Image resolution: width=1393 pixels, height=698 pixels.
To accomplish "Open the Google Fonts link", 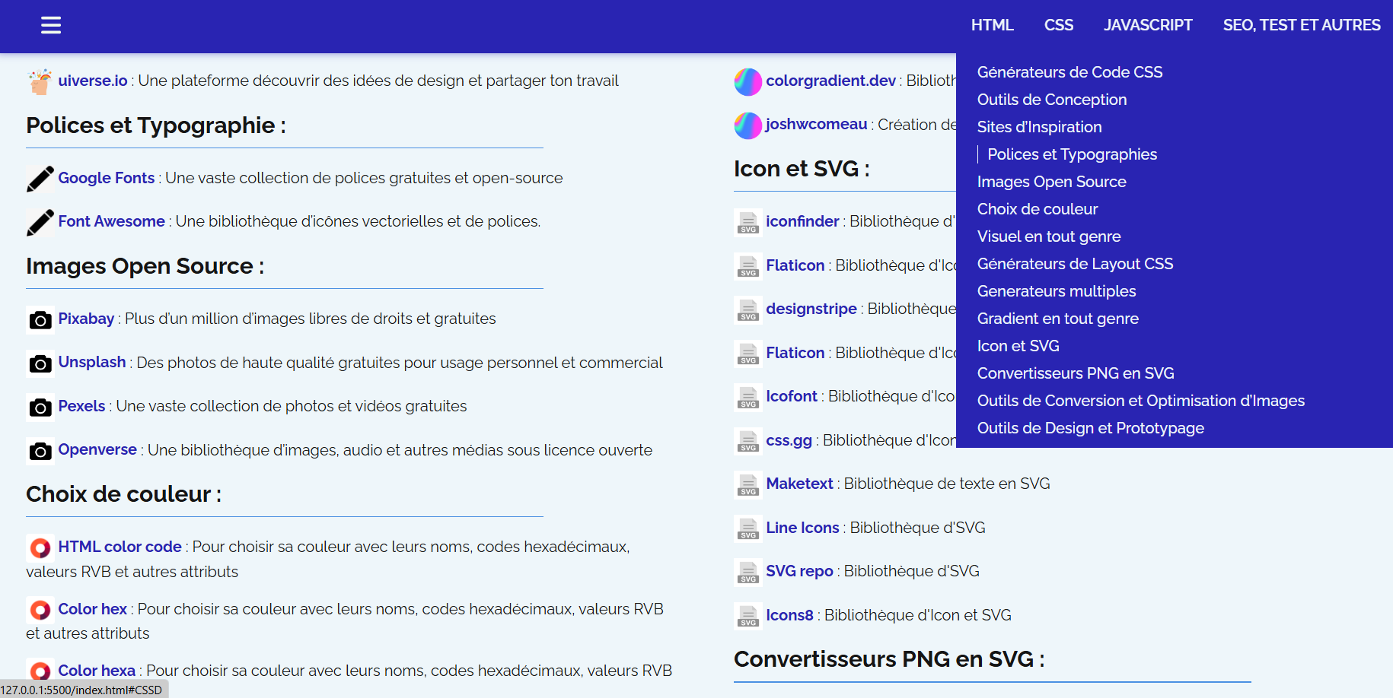I will 107,178.
